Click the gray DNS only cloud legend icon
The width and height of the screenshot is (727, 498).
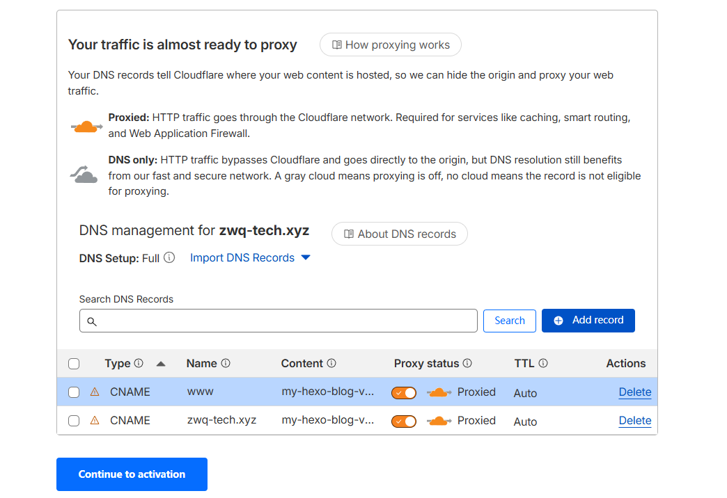[84, 174]
